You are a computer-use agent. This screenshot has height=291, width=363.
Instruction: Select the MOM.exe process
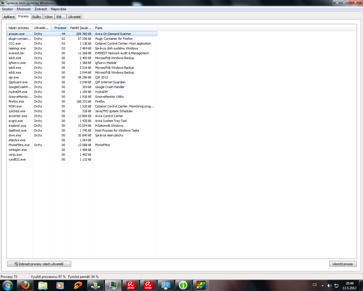[82, 106]
